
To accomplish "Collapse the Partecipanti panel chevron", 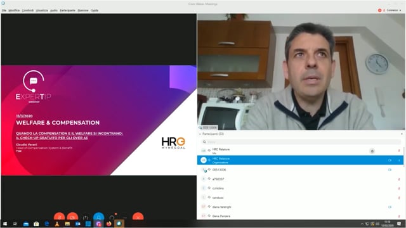I will coord(200,134).
